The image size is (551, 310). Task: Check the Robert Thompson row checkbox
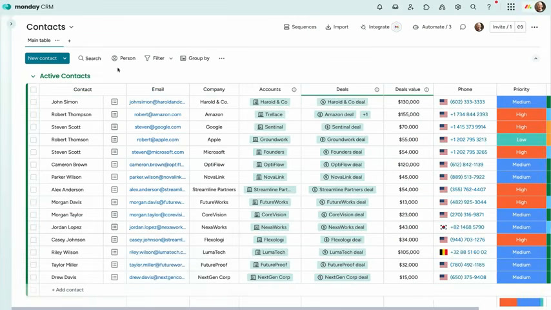tap(34, 114)
